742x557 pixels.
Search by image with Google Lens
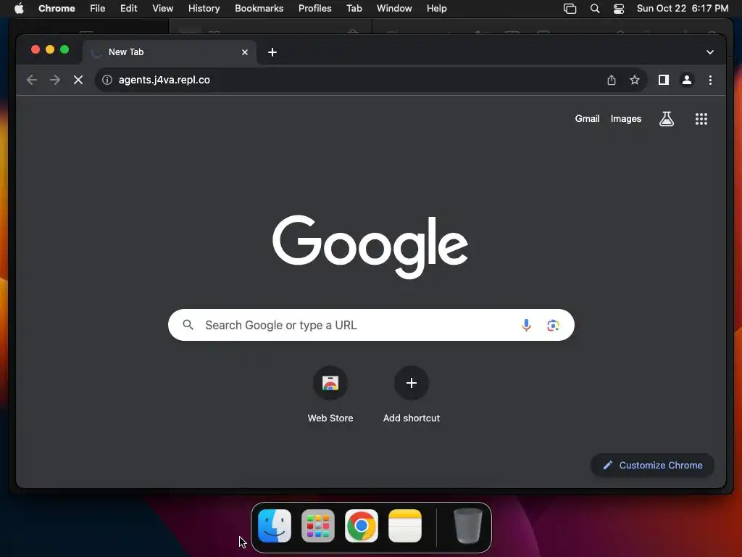click(553, 326)
